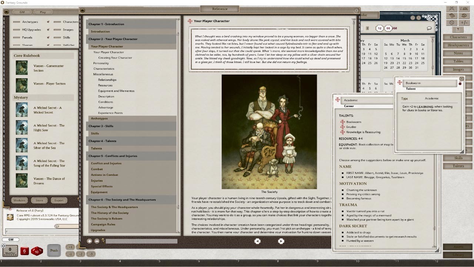
Task: Click the Modifier value box
Action: pyautogui.click(x=10, y=250)
